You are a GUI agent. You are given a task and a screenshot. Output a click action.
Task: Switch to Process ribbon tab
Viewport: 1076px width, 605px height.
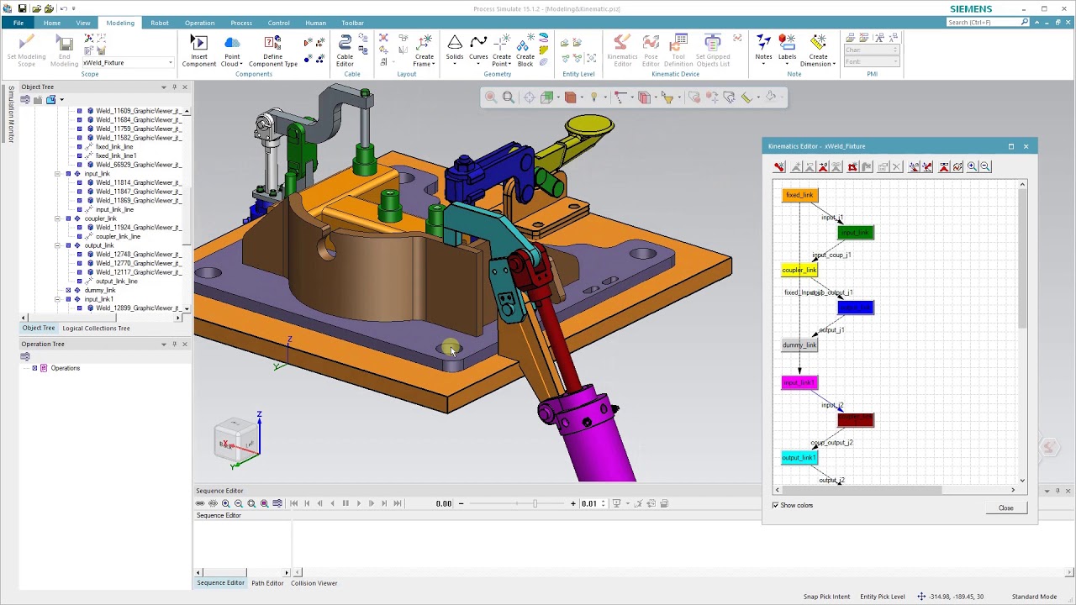[x=241, y=23]
